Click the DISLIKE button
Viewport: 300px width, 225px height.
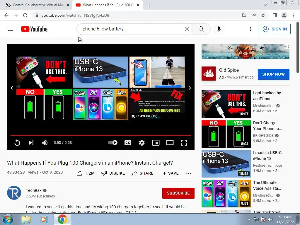click(113, 173)
